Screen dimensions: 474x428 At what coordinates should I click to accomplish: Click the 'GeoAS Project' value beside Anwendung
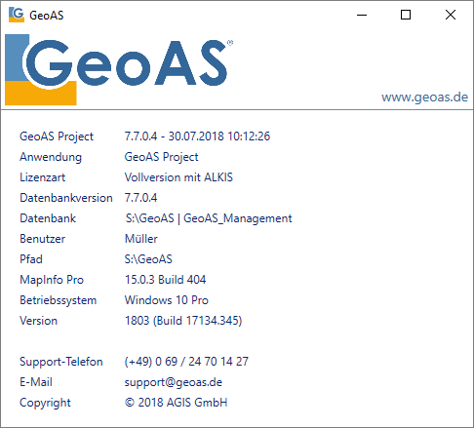pos(162,157)
